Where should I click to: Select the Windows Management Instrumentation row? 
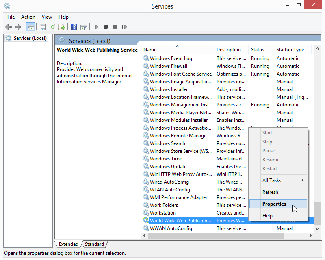pos(227,105)
